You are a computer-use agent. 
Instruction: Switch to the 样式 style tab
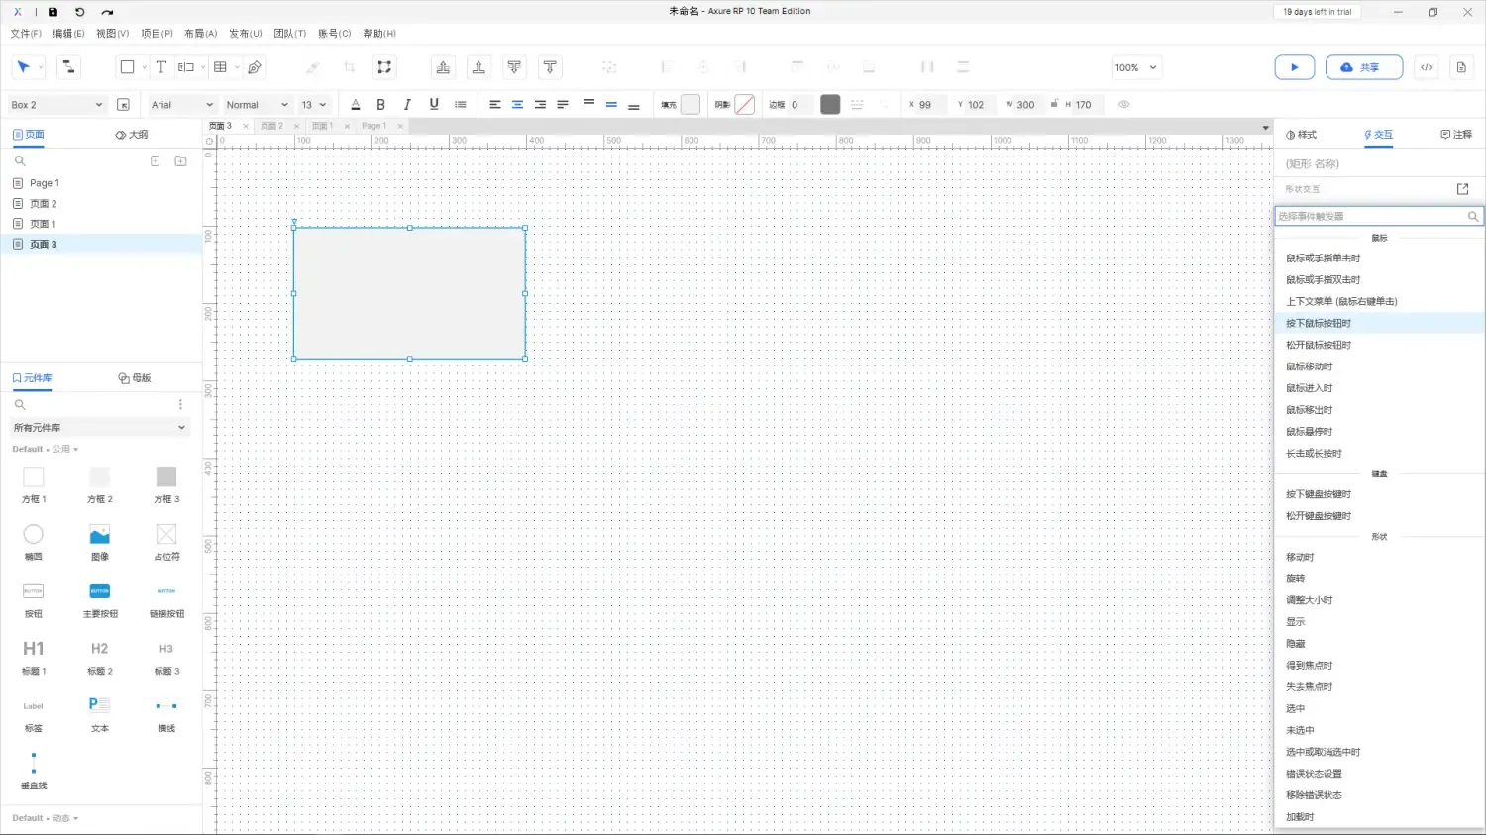point(1301,135)
